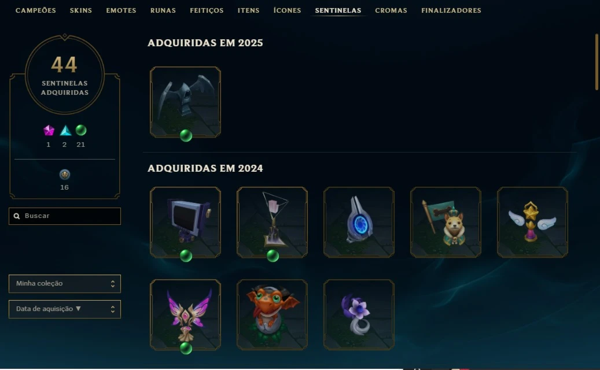Open the Cromas tab
Viewport: 600px width, 370px height.
[391, 10]
